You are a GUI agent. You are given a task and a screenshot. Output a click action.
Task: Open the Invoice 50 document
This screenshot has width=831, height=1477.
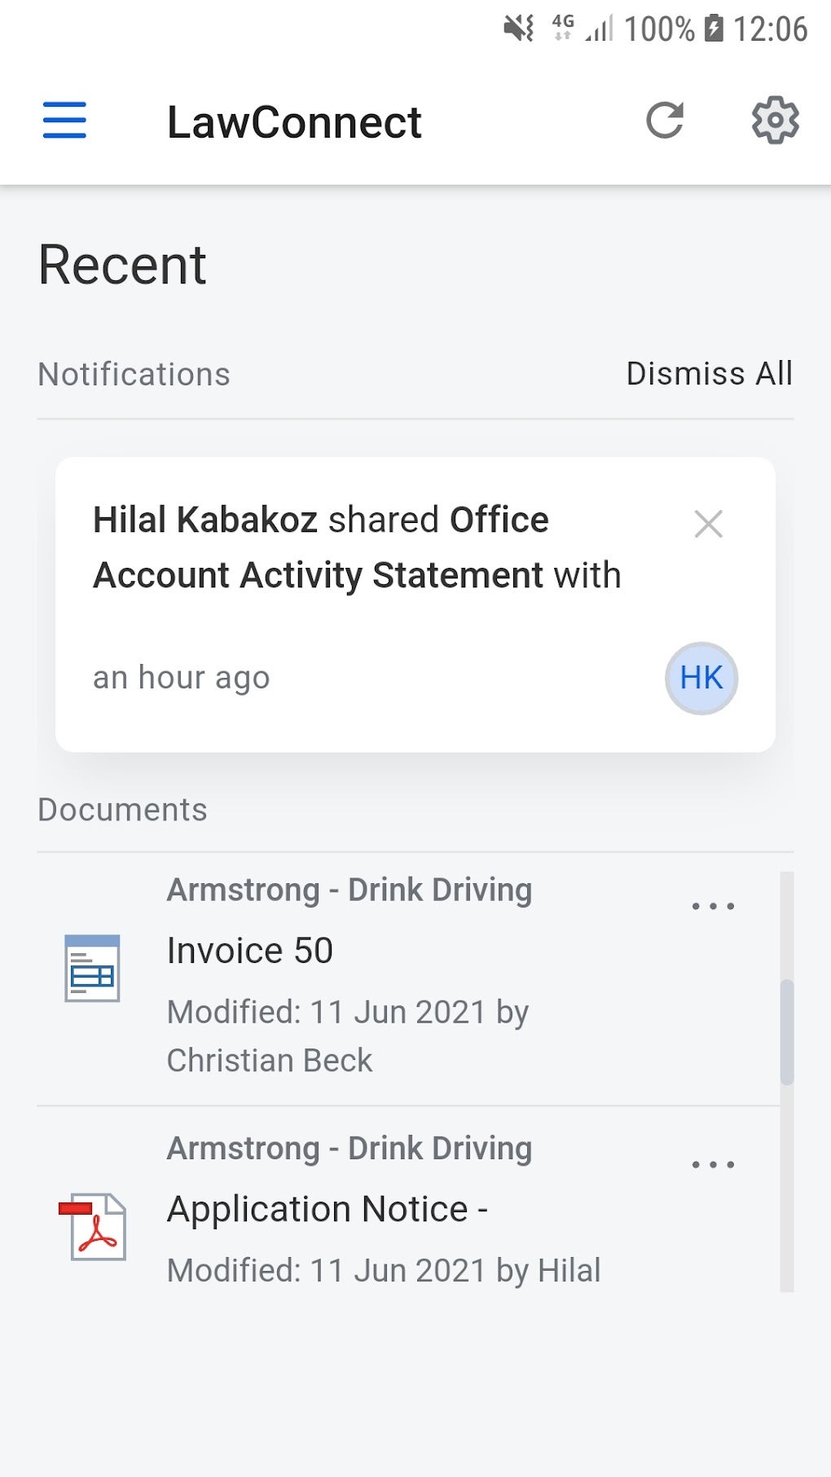(250, 951)
